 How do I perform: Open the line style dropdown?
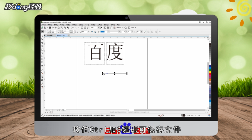pos(120,32)
